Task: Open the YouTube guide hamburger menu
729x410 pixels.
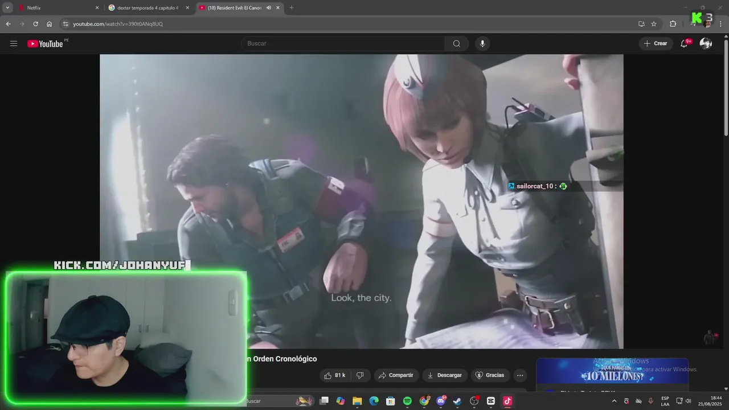Action: pos(14,44)
